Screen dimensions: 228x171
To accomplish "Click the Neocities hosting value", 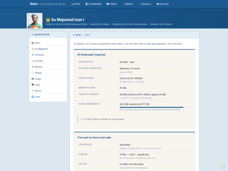I will [125, 145].
